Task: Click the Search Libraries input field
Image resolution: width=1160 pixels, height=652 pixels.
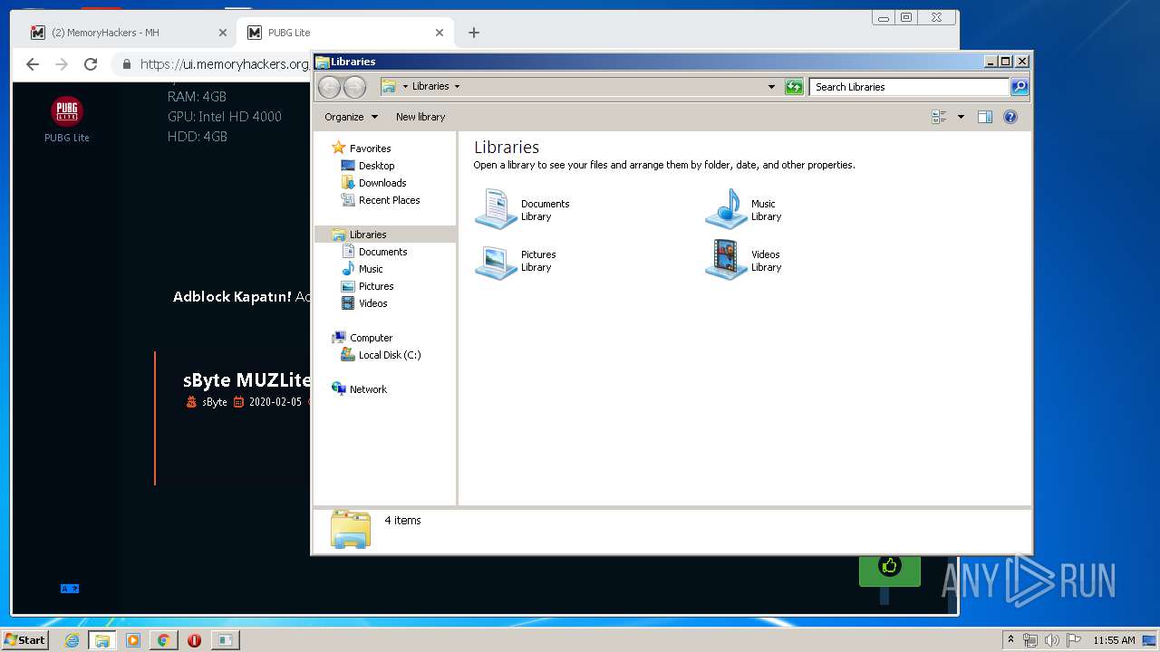Action: (909, 87)
